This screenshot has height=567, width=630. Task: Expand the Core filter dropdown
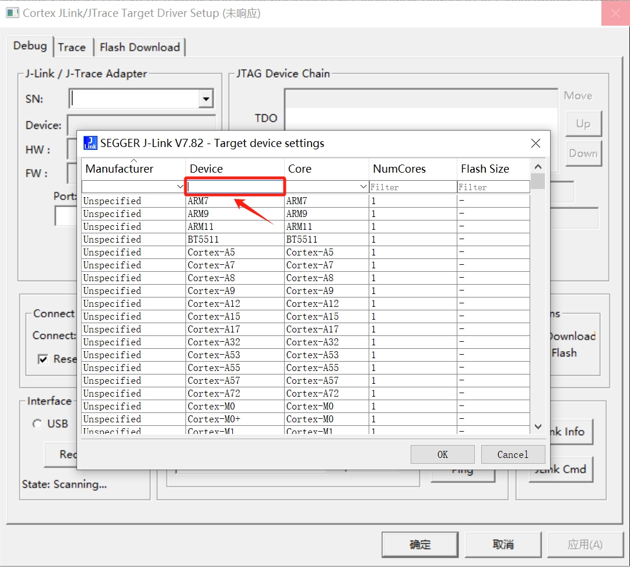pyautogui.click(x=363, y=187)
